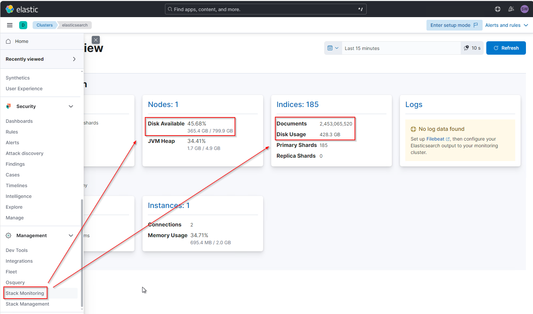Click the 10 s auto-refresh interval

[x=472, y=48]
